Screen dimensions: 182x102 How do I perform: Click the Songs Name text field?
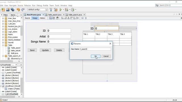(59, 42)
